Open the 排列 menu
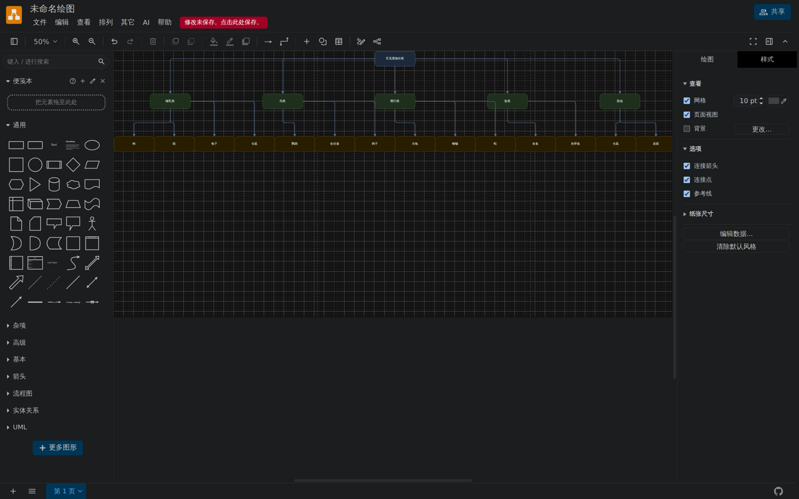This screenshot has width=799, height=499. 105,22
